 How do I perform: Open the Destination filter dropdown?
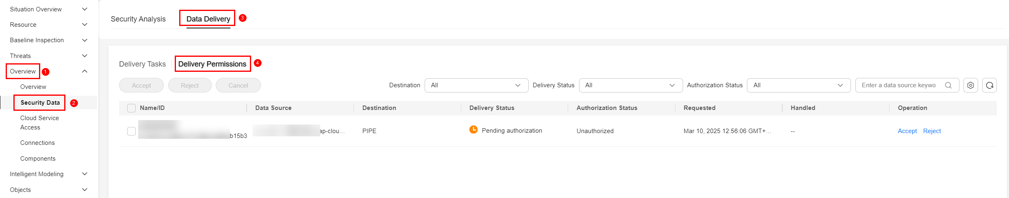click(476, 85)
